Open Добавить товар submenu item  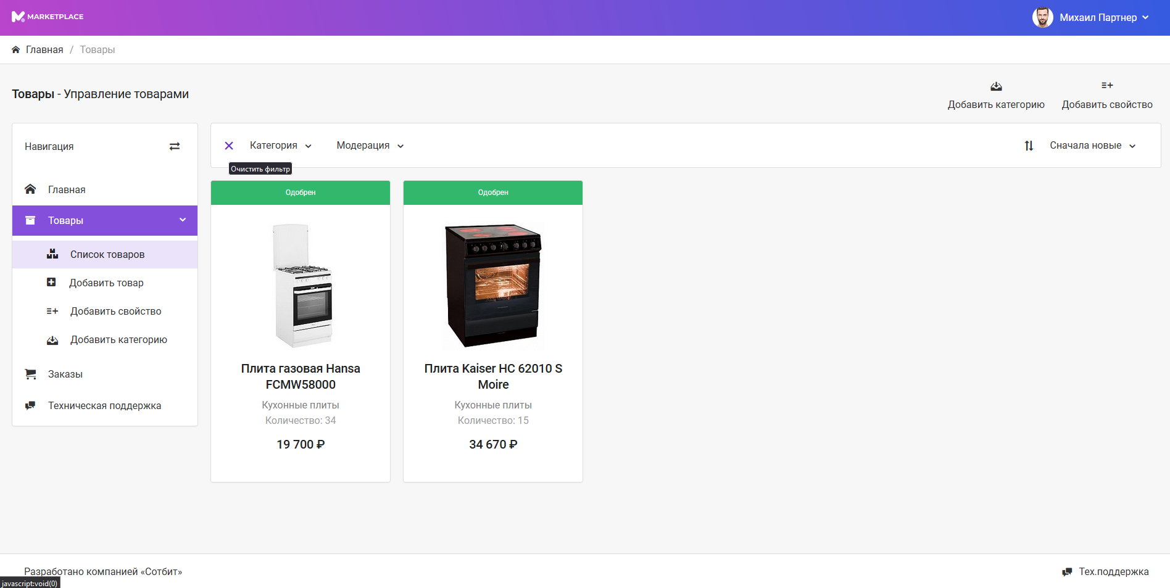pos(106,283)
